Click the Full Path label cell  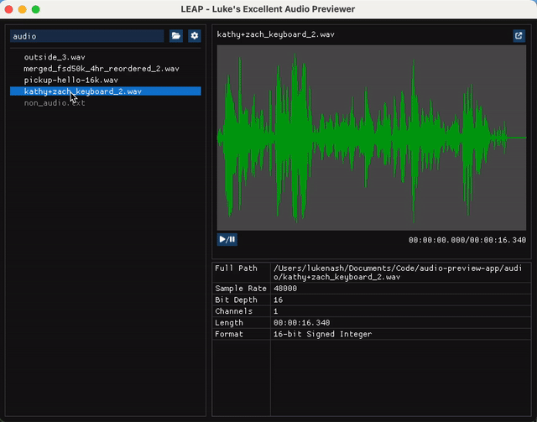242,273
